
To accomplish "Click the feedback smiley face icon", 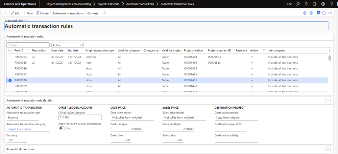I will point(315,4).
